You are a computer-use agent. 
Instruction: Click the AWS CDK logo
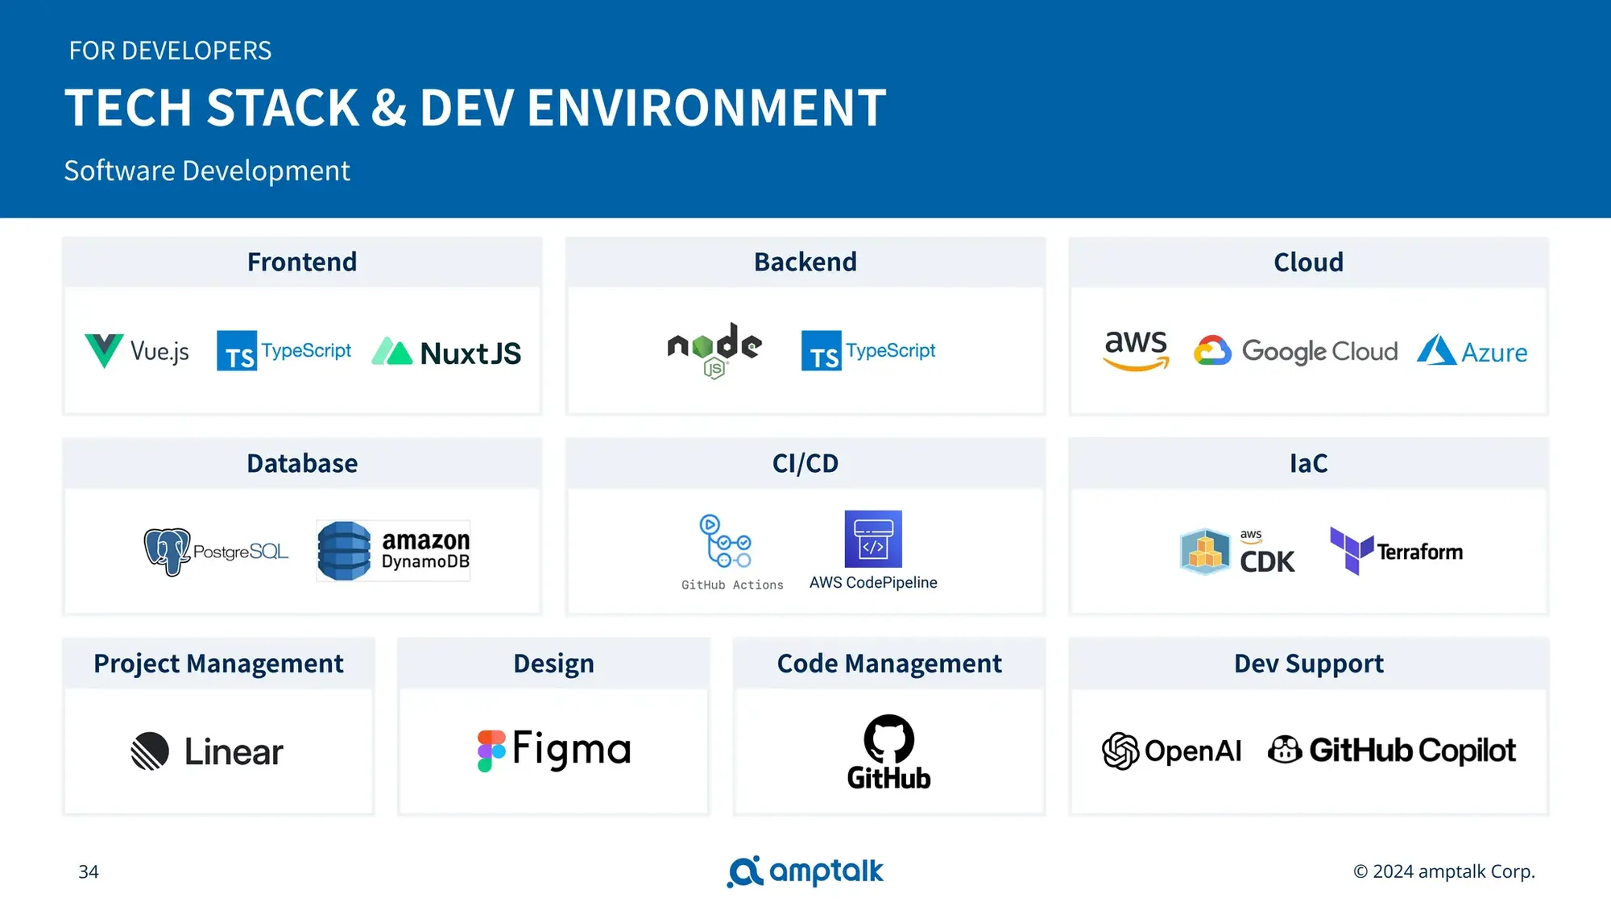[1237, 552]
